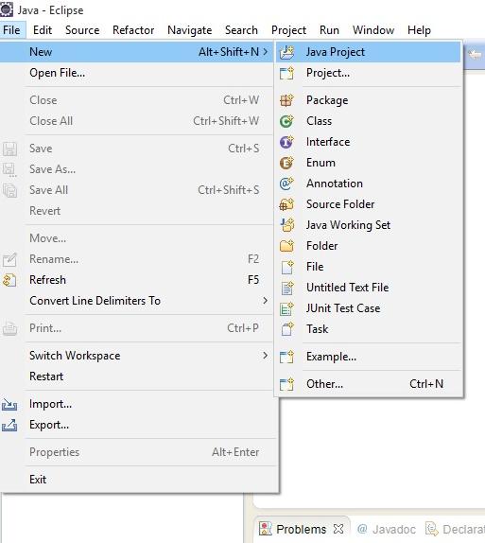
Task: Open the Refactor menu
Action: pyautogui.click(x=133, y=30)
